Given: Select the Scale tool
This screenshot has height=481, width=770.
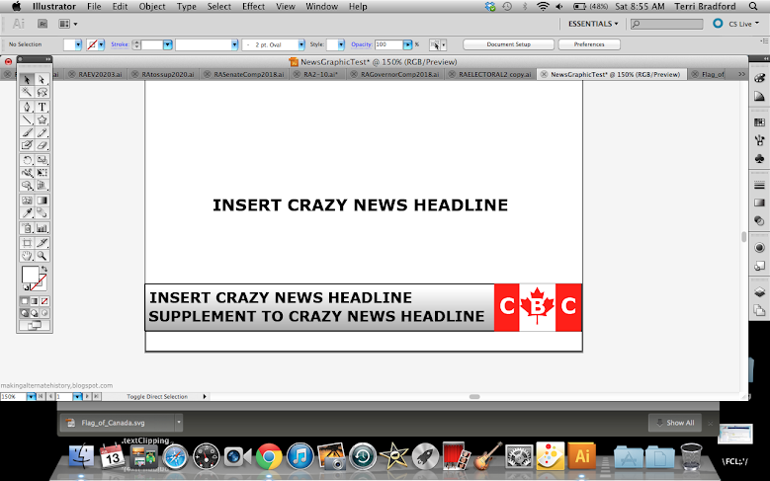Looking at the screenshot, I should pyautogui.click(x=42, y=160).
